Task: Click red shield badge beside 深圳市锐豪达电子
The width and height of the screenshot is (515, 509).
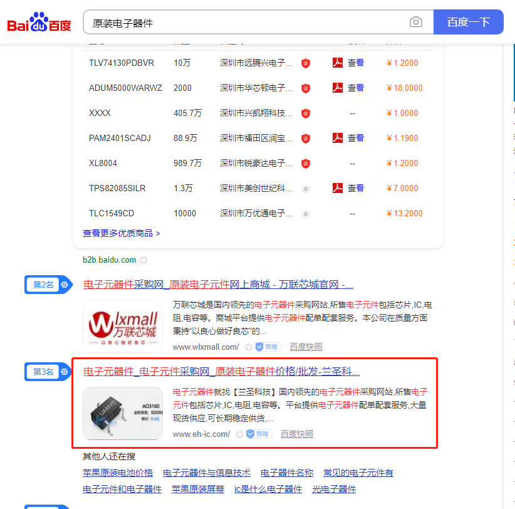Action: coord(306,164)
